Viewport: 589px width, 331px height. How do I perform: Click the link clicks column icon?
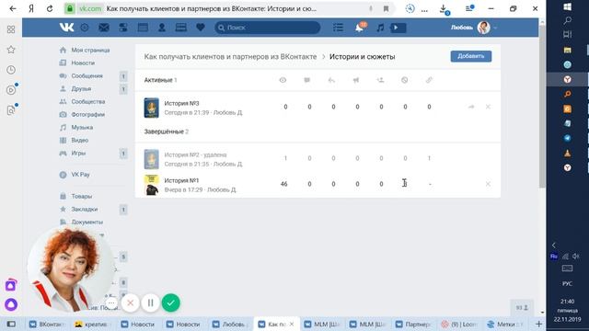(x=429, y=80)
